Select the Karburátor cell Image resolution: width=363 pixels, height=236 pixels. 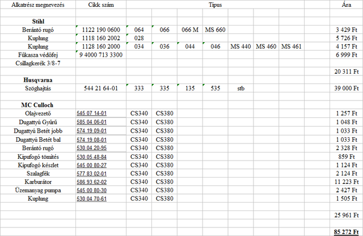(x=38, y=182)
